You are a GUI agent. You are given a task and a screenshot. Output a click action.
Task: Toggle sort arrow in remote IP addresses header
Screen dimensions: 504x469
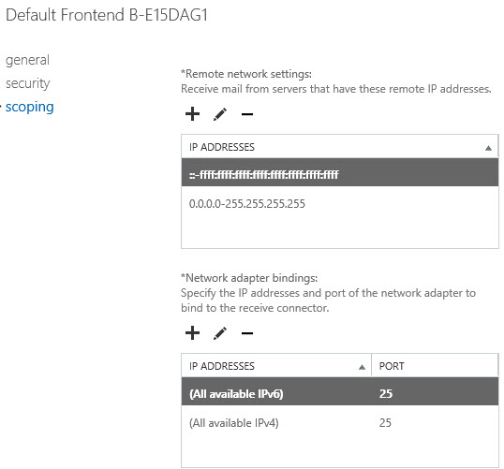click(488, 148)
